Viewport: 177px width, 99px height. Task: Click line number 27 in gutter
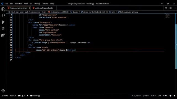tap(11, 60)
